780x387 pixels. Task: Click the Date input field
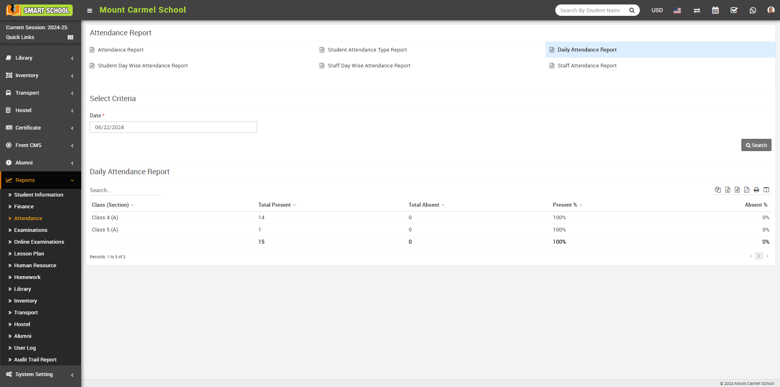point(173,127)
